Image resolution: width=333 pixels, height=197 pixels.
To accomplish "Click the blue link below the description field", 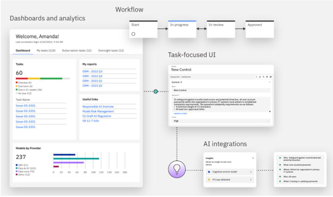I will (x=180, y=114).
